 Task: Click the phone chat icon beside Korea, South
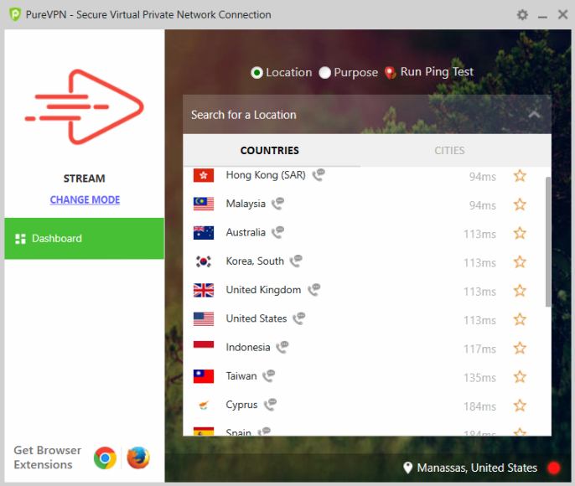296,261
